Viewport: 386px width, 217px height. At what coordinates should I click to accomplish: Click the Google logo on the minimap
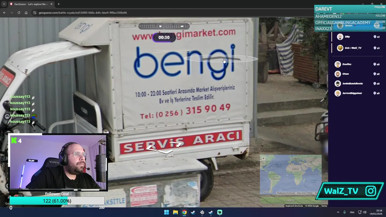[x=267, y=192]
